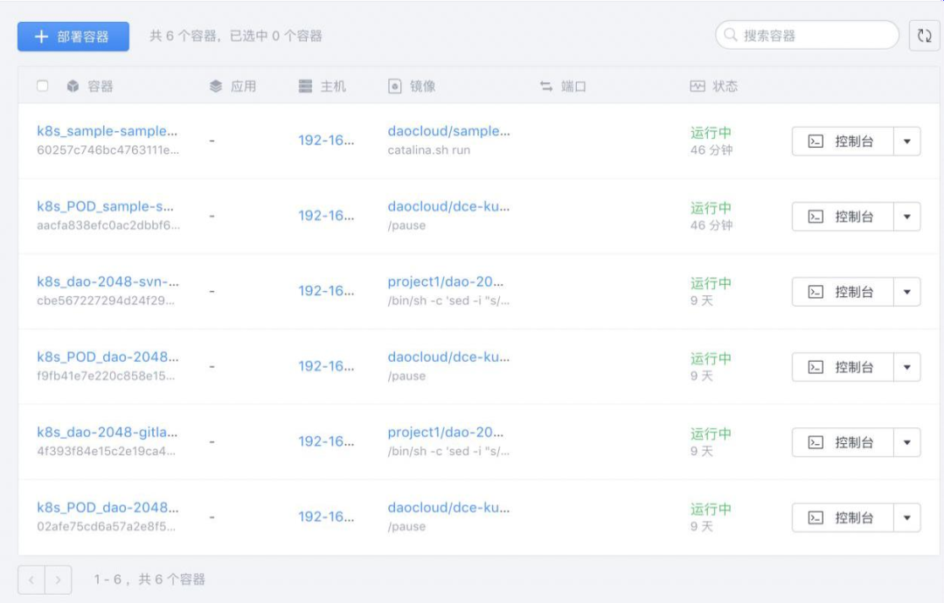Click the image icon in column header
This screenshot has height=603, width=944.
coord(394,87)
